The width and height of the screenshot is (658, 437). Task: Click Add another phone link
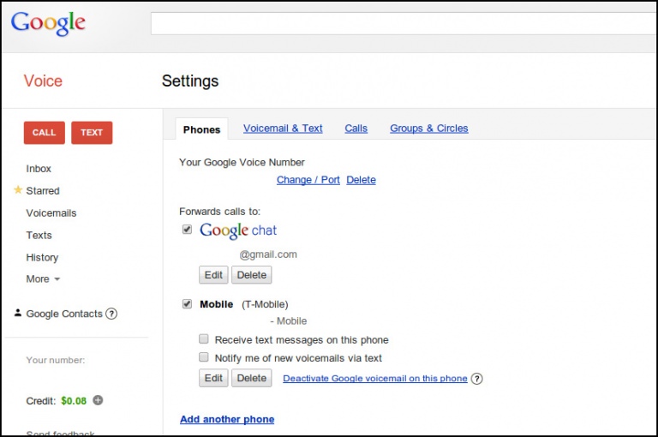pyautogui.click(x=227, y=419)
